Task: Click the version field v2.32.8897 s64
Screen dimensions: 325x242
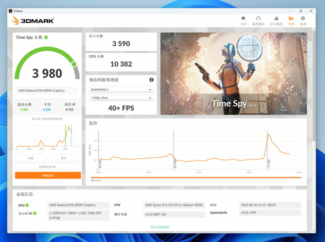Action: tap(174, 214)
